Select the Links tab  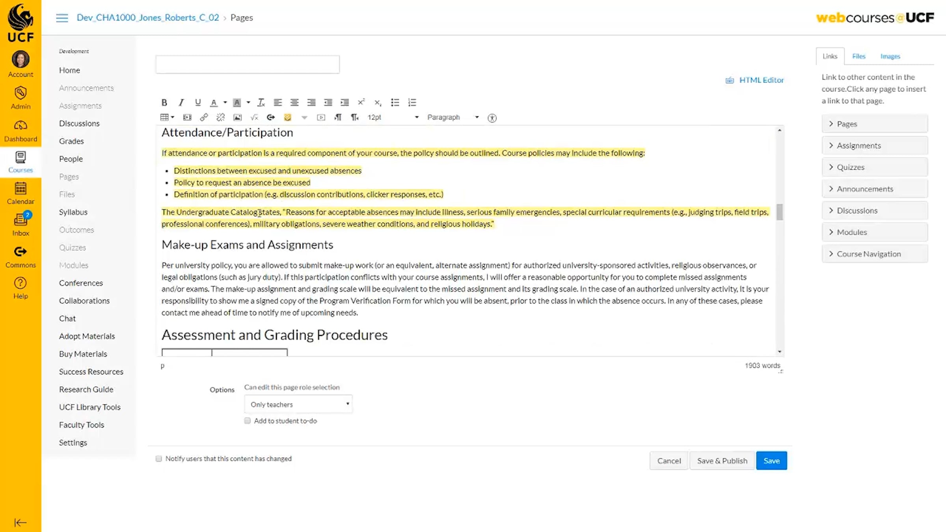[x=830, y=56]
